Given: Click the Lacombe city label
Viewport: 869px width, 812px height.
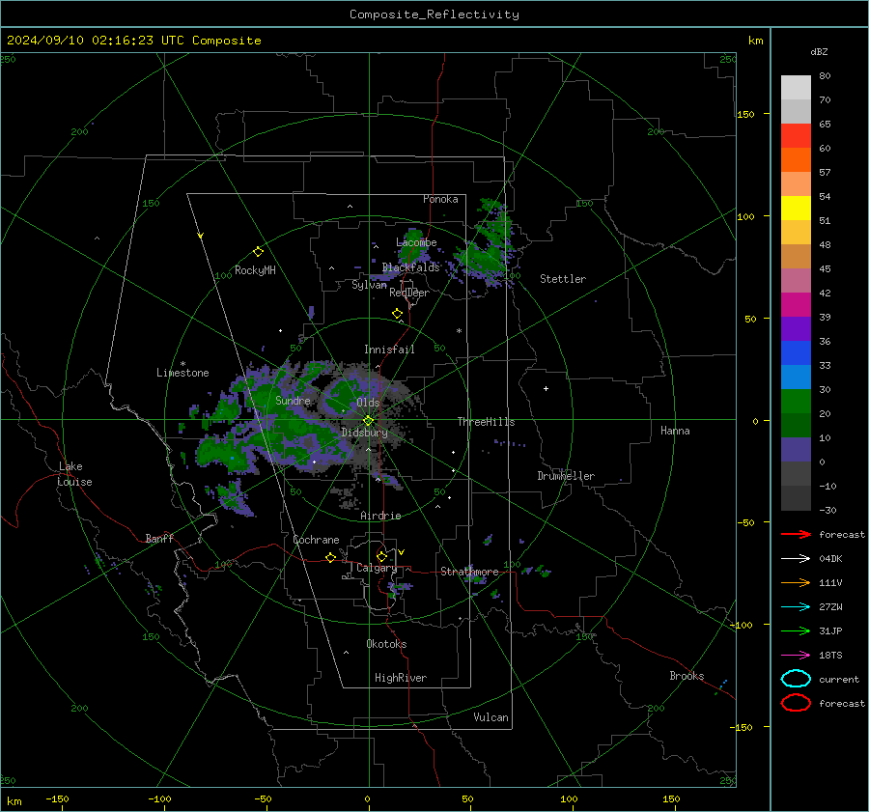Looking at the screenshot, I should tap(416, 242).
